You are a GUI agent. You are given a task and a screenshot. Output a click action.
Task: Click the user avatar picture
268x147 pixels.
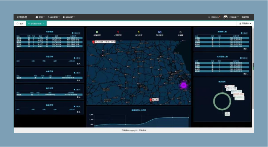[225, 17]
